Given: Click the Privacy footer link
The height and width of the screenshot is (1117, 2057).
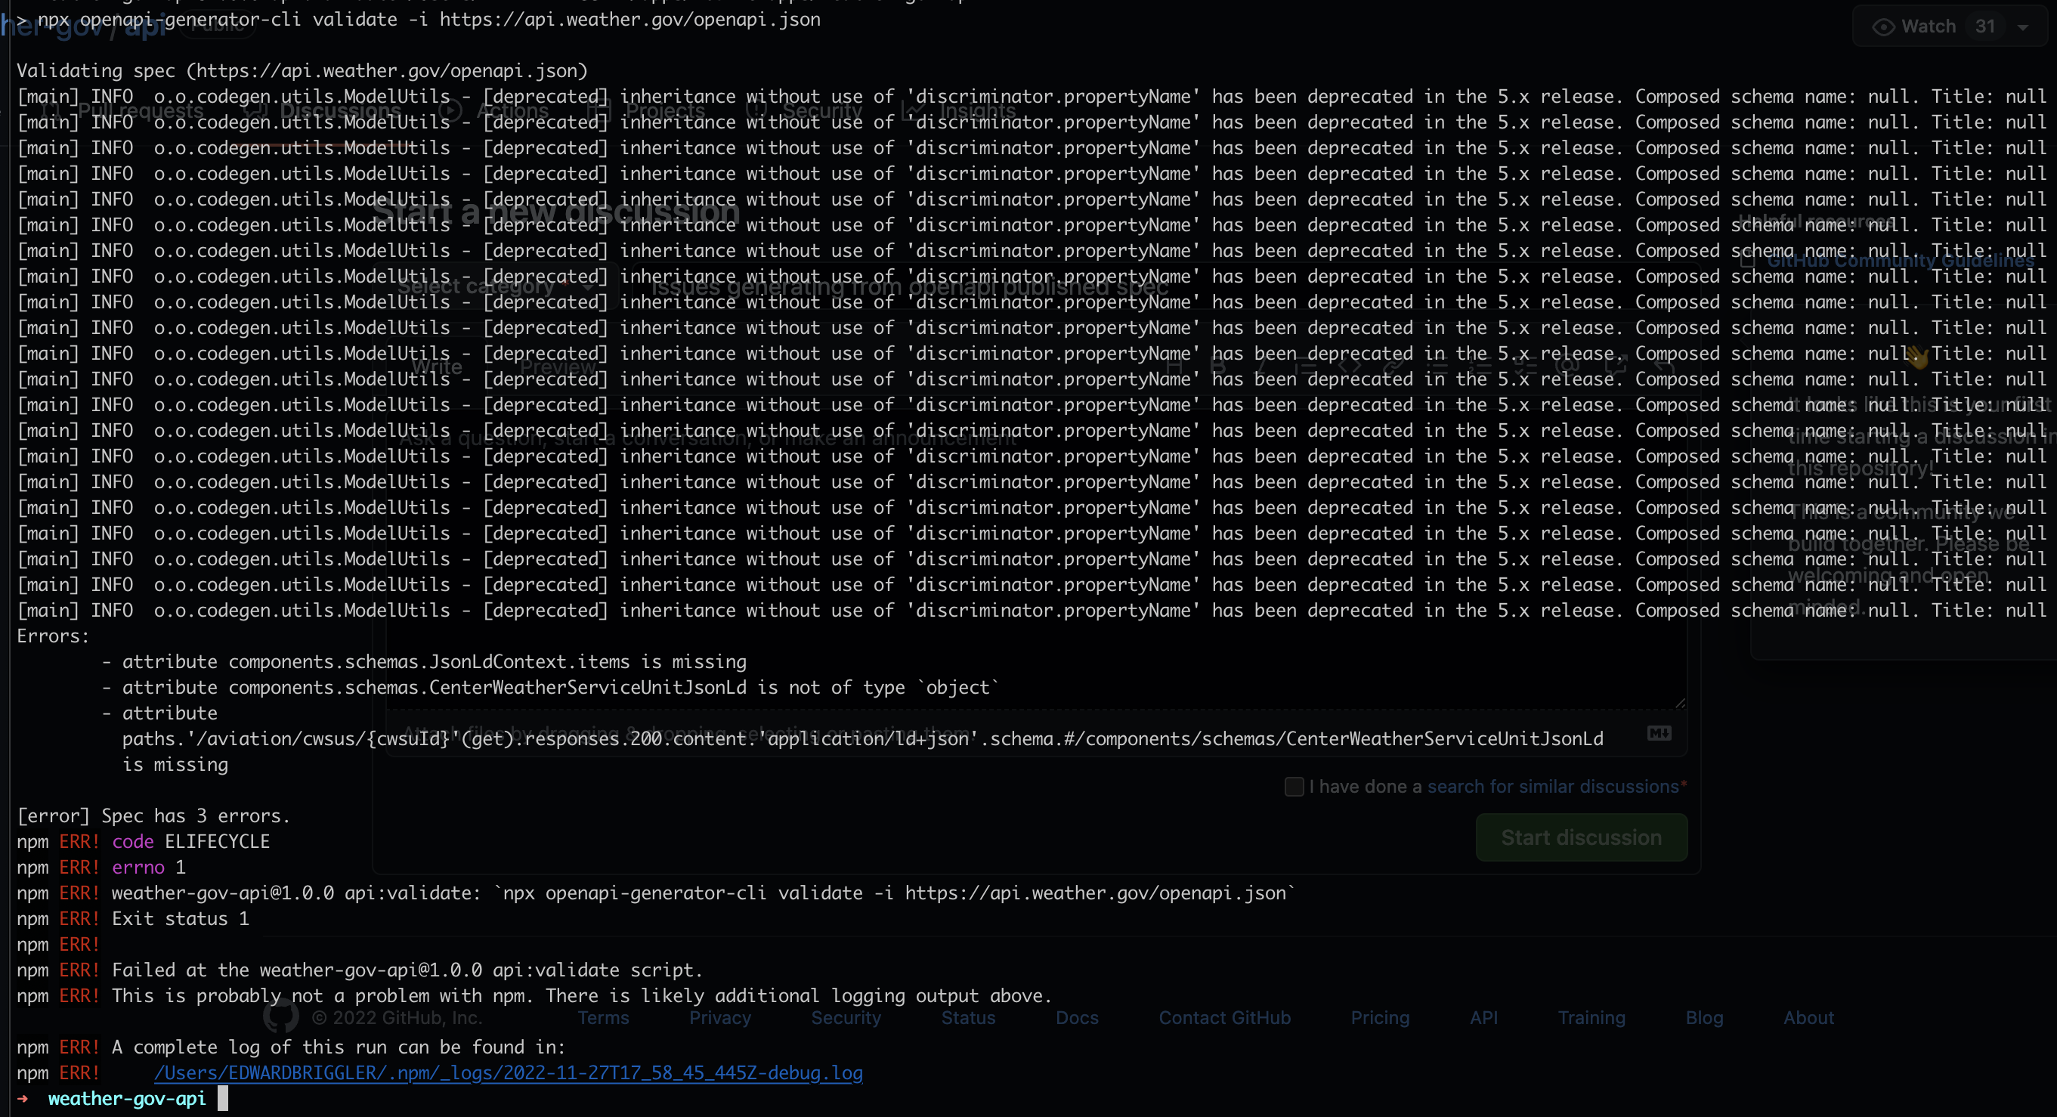Looking at the screenshot, I should pyautogui.click(x=720, y=1017).
